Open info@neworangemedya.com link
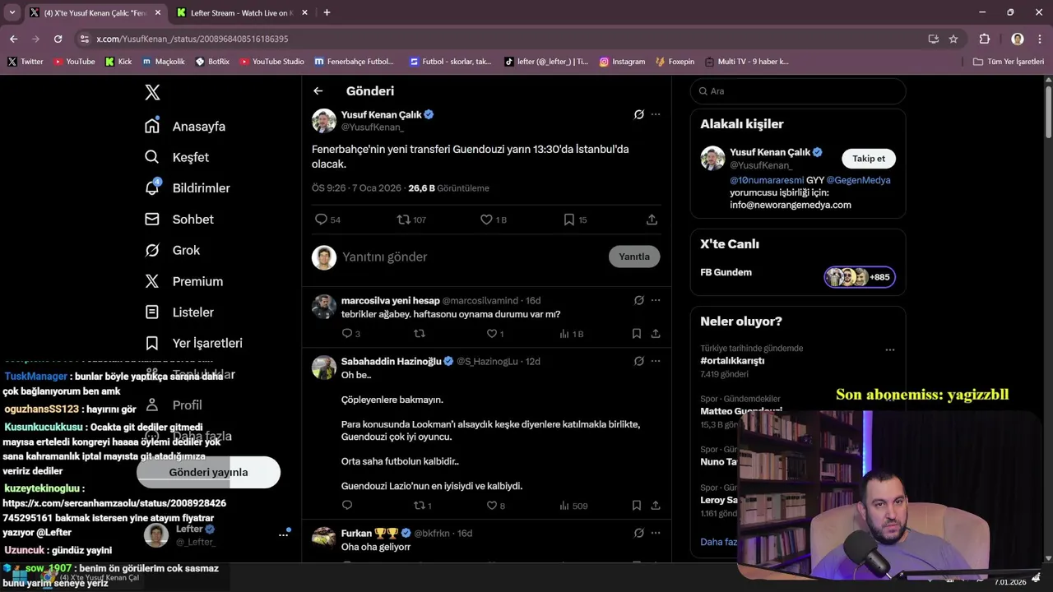Image resolution: width=1053 pixels, height=592 pixels. coord(791,205)
